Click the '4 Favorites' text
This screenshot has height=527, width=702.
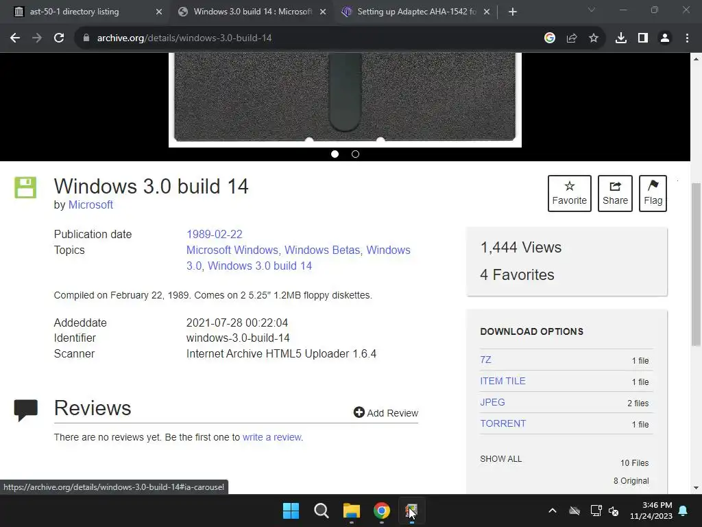click(517, 274)
